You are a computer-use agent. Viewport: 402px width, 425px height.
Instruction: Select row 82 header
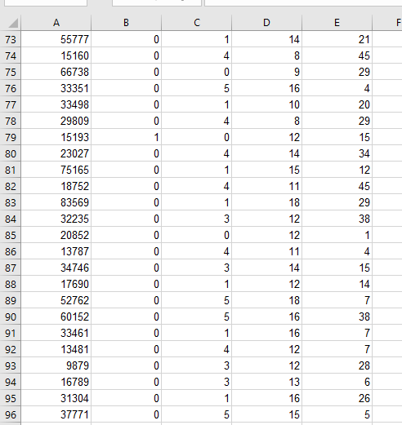[x=11, y=186]
